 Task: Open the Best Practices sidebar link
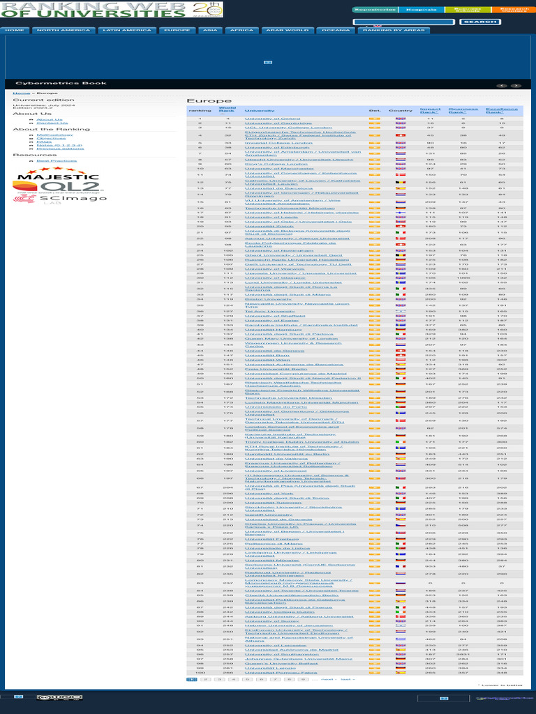57,161
